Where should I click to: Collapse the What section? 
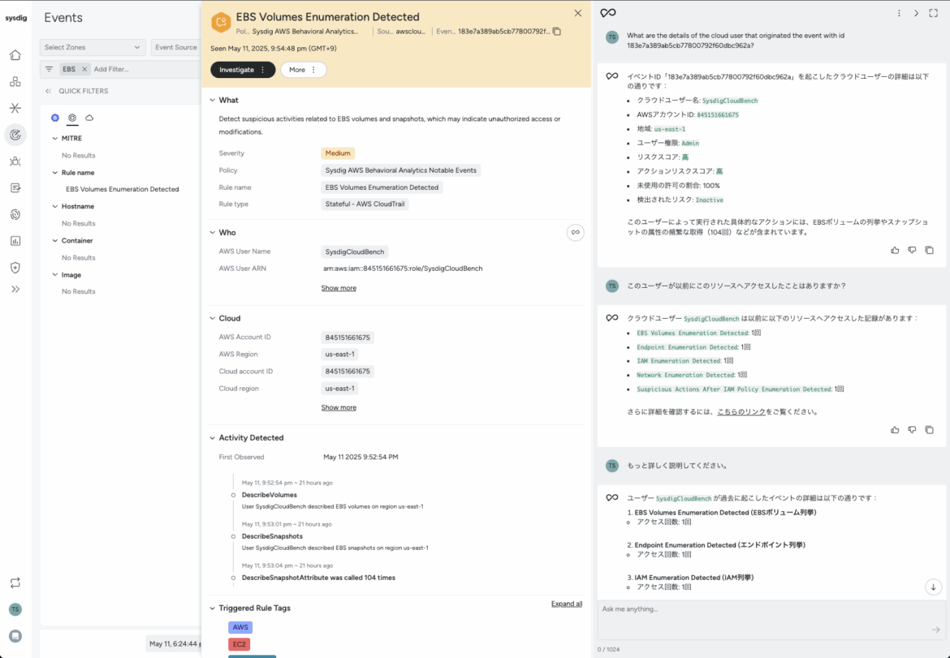click(213, 100)
